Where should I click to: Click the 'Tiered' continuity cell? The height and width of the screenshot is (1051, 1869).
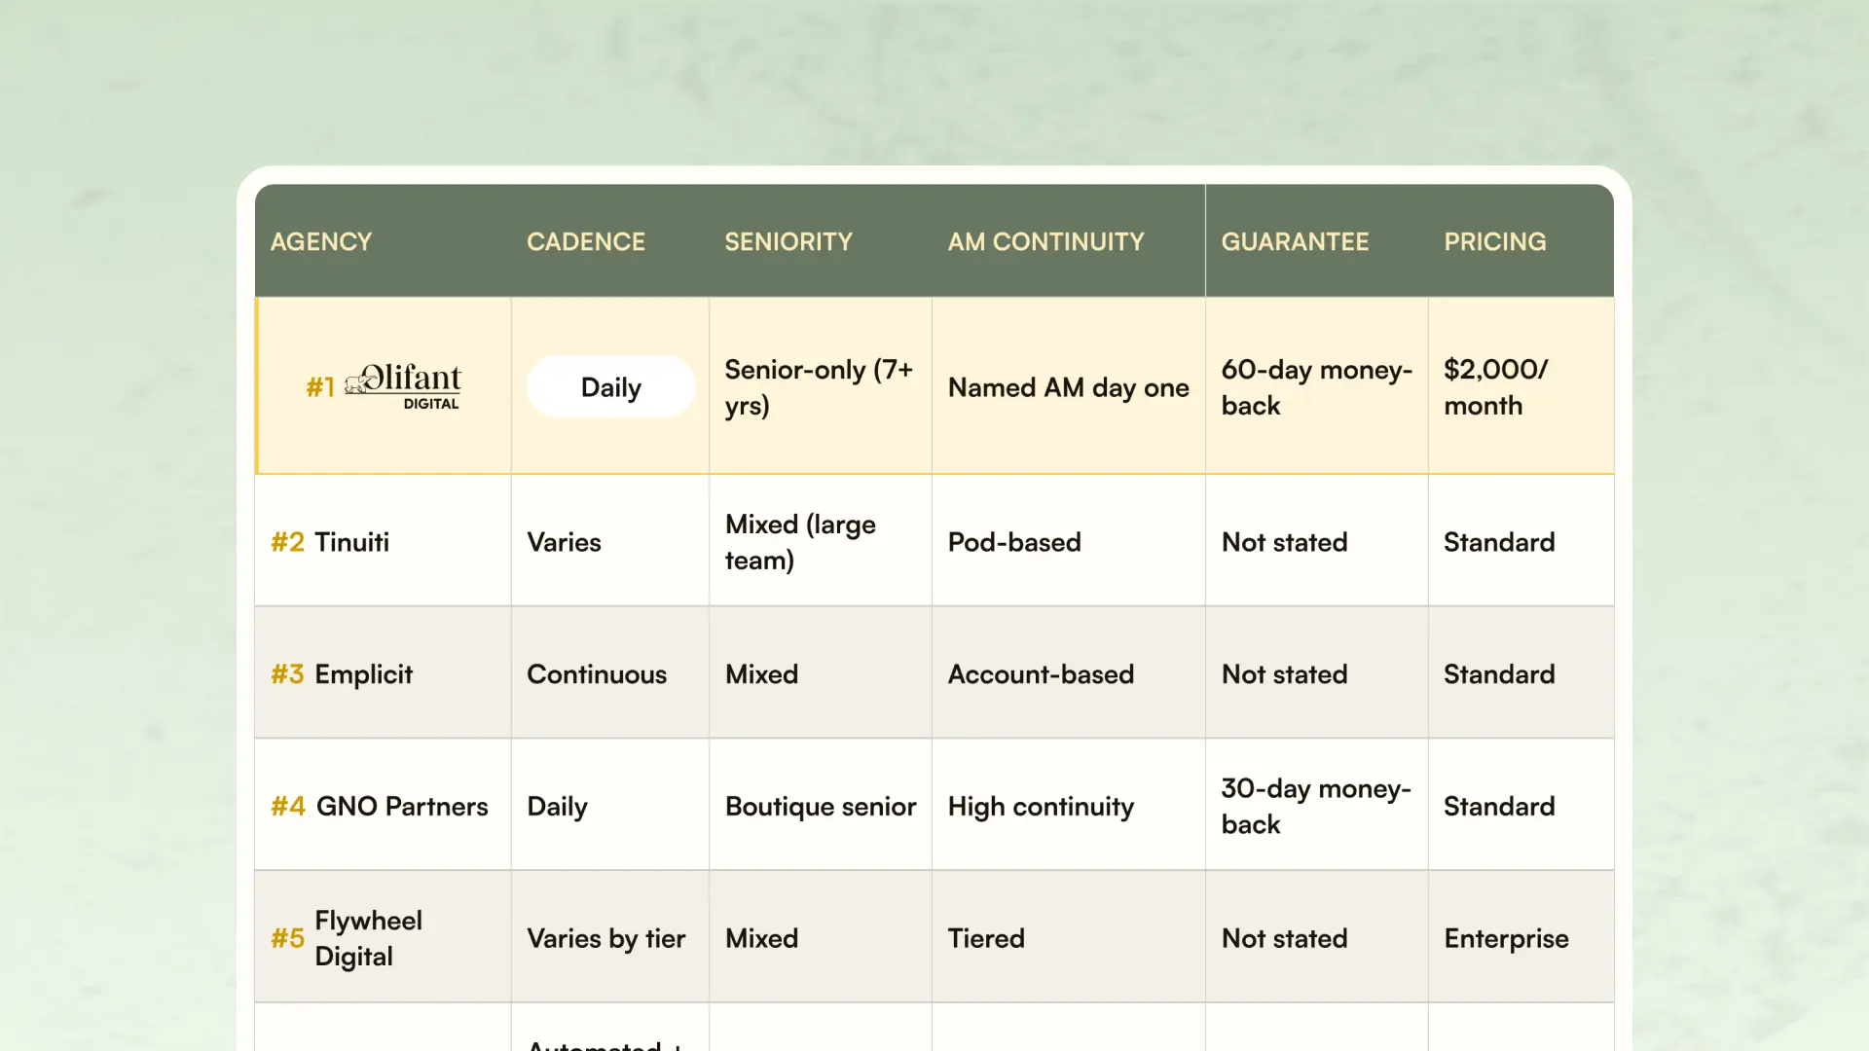1069,937
